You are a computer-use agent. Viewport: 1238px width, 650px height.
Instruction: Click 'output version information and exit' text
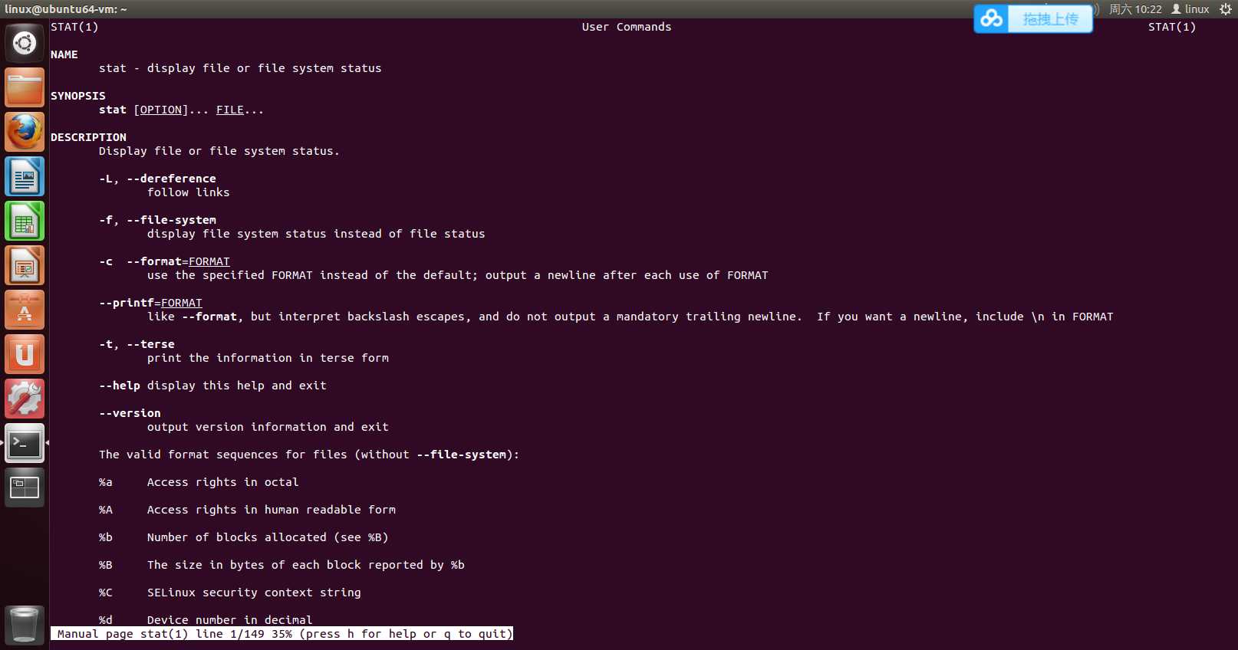coord(268,427)
